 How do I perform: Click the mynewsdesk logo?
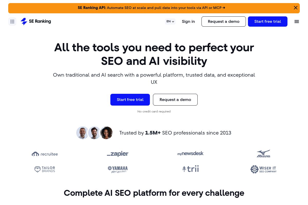click(190, 153)
